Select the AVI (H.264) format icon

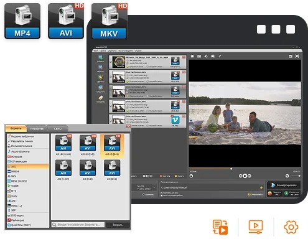[x=63, y=168]
